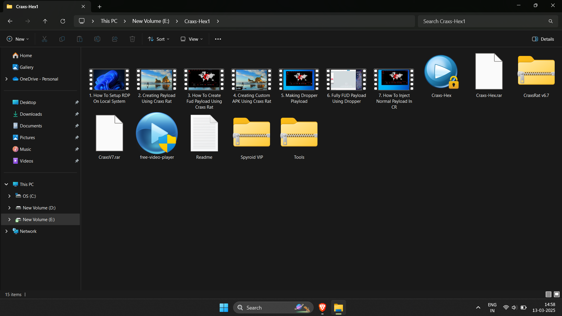Screen dimensions: 562x316
Task: Open the View dropdown
Action: tap(192, 39)
